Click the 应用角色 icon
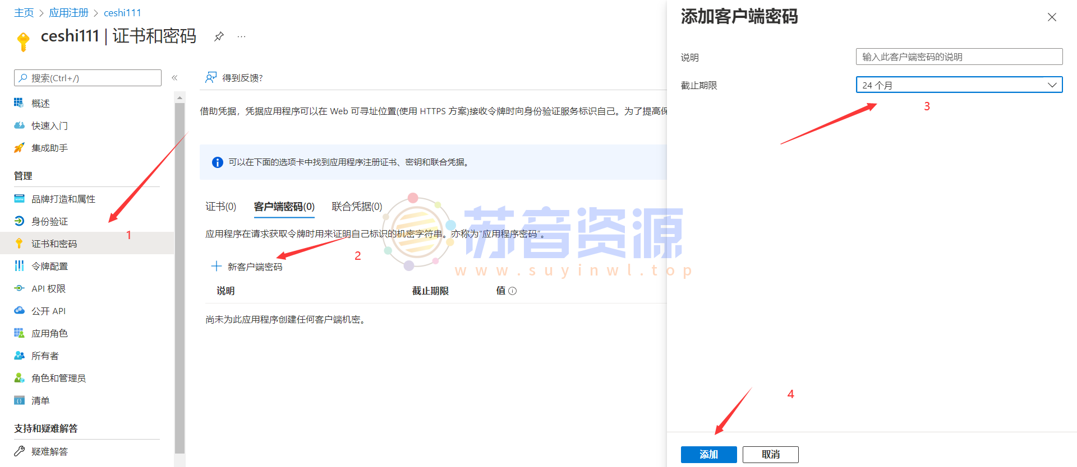Screen dimensions: 1077x467 coord(19,333)
